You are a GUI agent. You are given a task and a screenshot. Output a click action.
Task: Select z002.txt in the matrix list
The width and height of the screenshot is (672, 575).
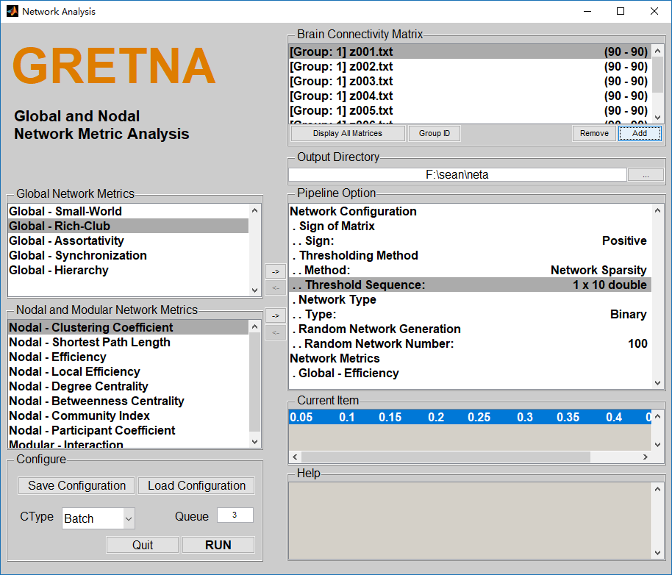tap(470, 66)
